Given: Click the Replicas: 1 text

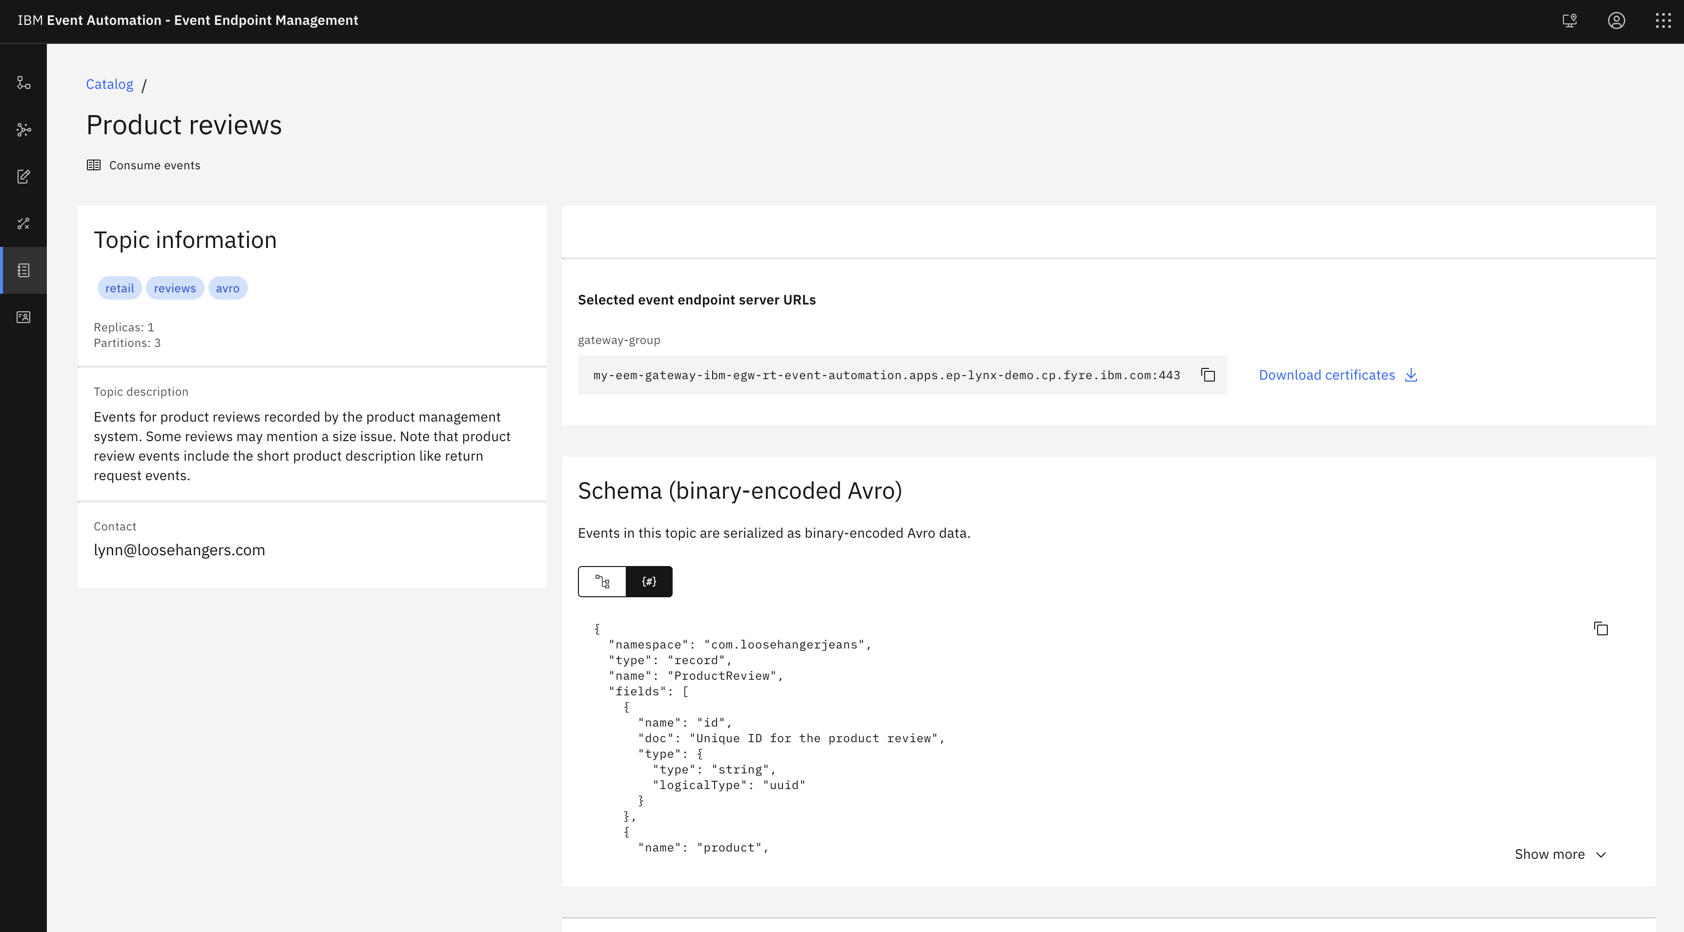Looking at the screenshot, I should click(123, 327).
